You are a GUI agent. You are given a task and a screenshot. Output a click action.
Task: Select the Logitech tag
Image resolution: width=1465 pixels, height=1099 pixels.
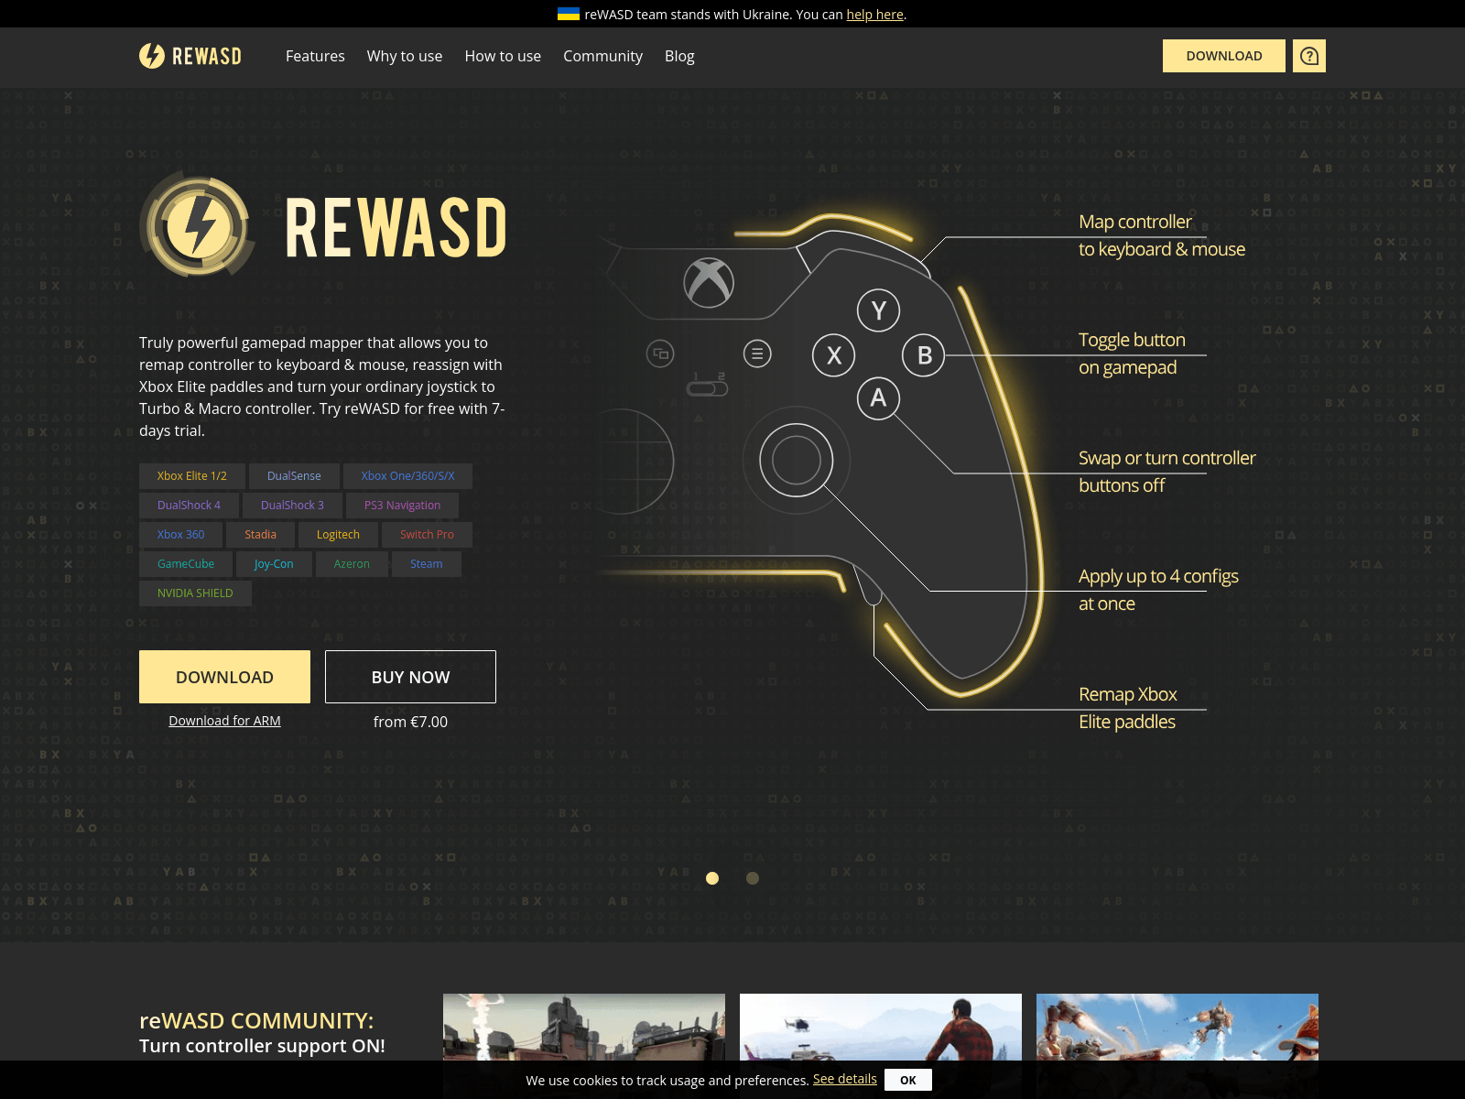pyautogui.click(x=338, y=535)
